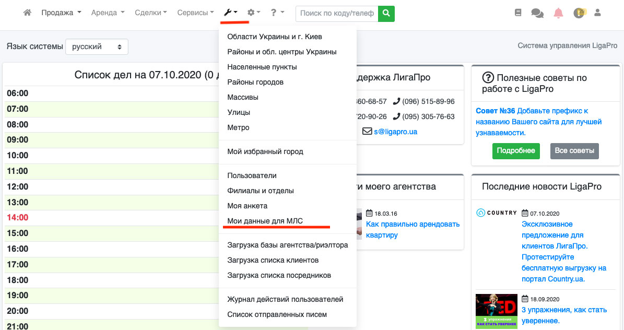Image resolution: width=624 pixels, height=330 pixels.
Task: Click the green Подробнее button
Action: tap(515, 151)
